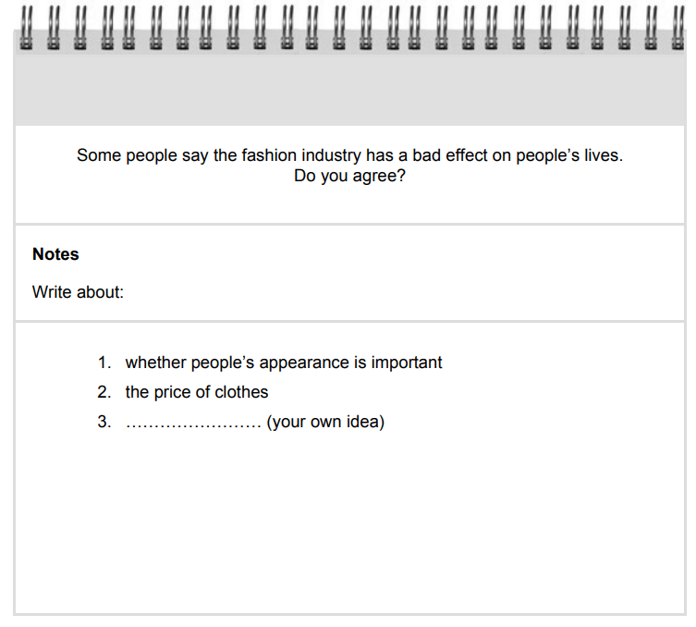The width and height of the screenshot is (696, 627).
Task: Select "whether people's appearance is important" list item
Action: (x=284, y=363)
